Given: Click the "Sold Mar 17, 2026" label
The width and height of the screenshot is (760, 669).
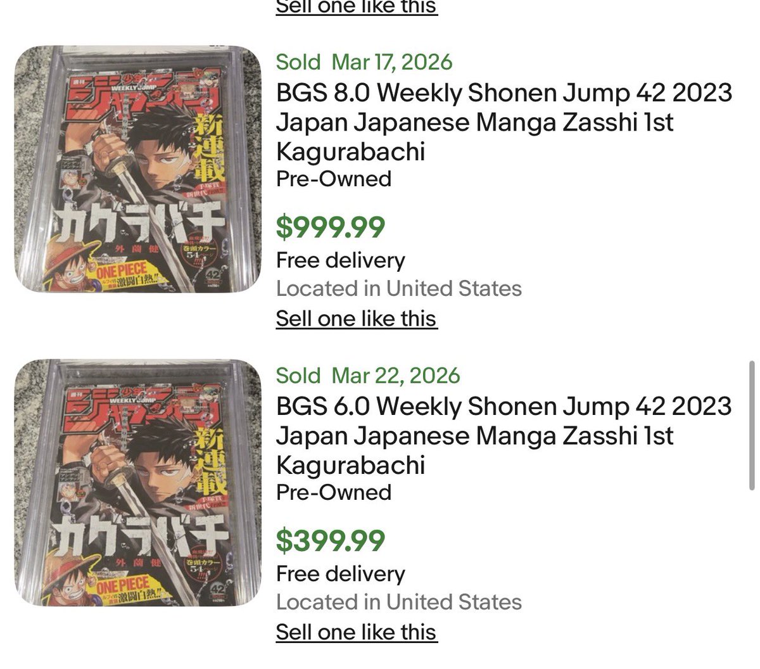Looking at the screenshot, I should click(x=364, y=62).
